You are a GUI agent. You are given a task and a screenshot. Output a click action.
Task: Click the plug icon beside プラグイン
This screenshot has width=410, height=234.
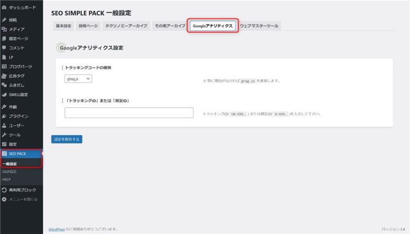tap(4, 116)
